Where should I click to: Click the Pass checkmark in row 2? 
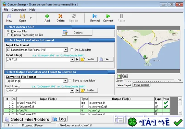[x=166, y=107]
